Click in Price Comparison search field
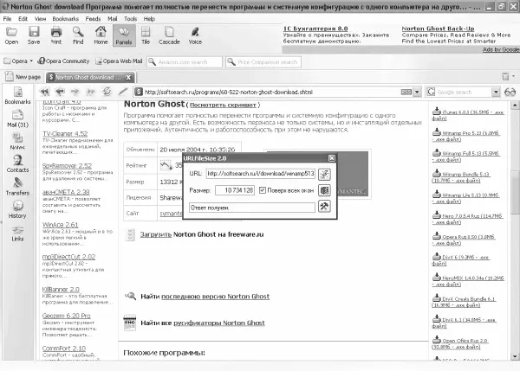Image resolution: width=520 pixels, height=371 pixels. [x=263, y=62]
